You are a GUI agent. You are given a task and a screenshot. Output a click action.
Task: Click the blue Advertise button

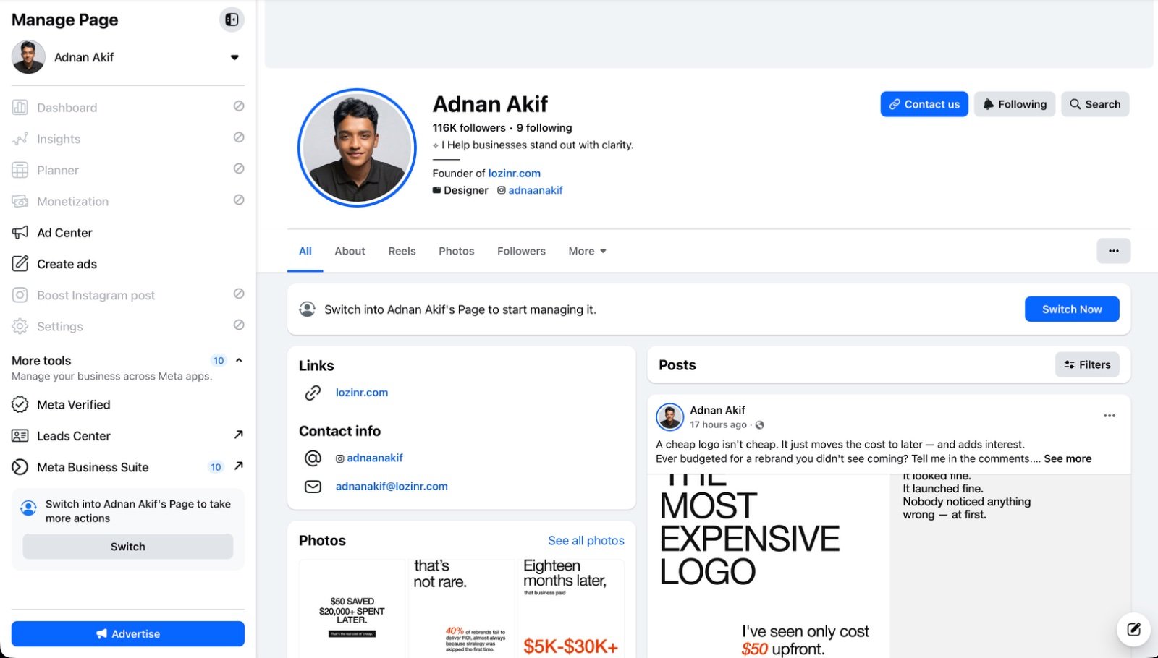pyautogui.click(x=128, y=634)
